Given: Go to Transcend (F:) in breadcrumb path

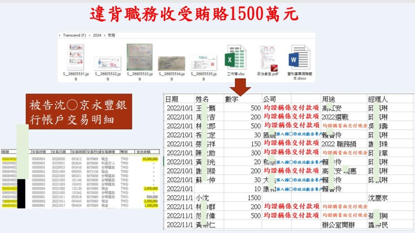Looking at the screenshot, I should [x=74, y=35].
